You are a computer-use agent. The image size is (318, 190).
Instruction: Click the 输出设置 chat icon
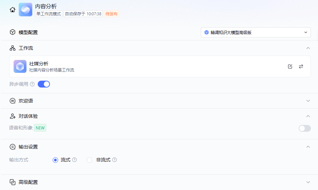[13, 147]
